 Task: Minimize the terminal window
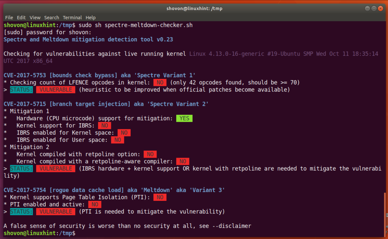pos(367,9)
